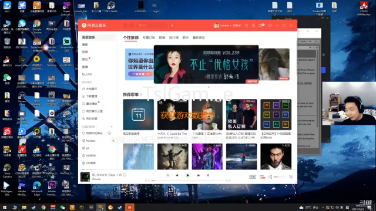This screenshot has width=376, height=211.
Task: Open the 不止优格女孩 VOL.239 center banner
Action: (206, 64)
